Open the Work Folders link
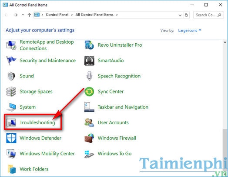Screen dimensions: 228x177 pos(34,169)
